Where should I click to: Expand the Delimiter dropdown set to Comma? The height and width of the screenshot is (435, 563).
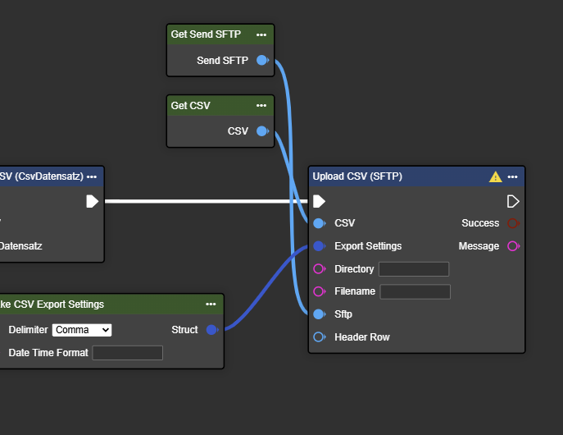(x=82, y=330)
